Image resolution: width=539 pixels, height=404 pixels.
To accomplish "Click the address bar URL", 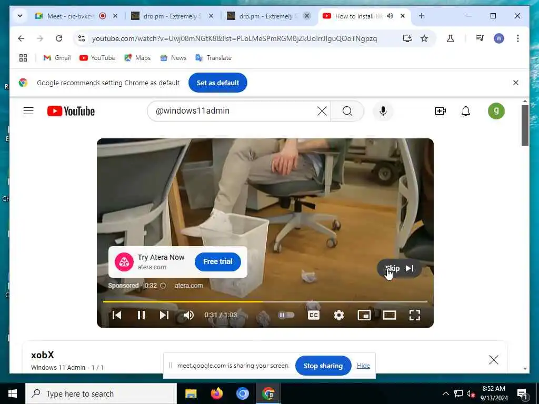I will click(234, 38).
